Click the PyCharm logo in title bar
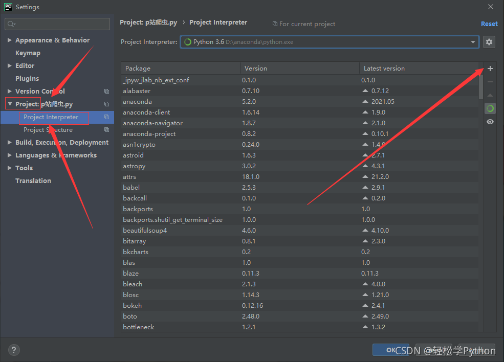The image size is (504, 362). coord(8,7)
